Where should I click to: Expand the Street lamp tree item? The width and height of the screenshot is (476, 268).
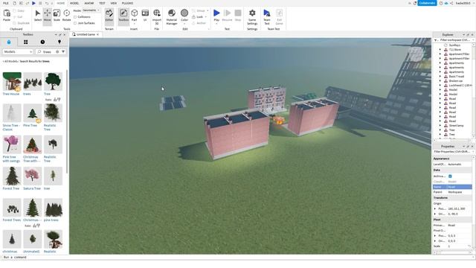(x=440, y=126)
